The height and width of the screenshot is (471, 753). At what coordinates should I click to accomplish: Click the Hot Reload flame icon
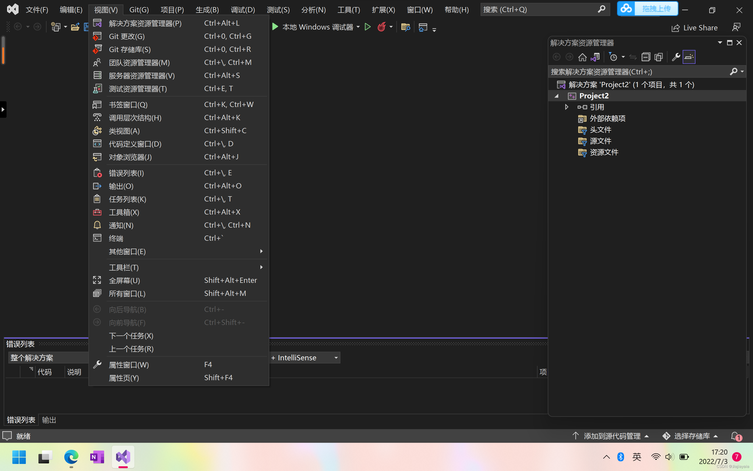[x=381, y=27]
